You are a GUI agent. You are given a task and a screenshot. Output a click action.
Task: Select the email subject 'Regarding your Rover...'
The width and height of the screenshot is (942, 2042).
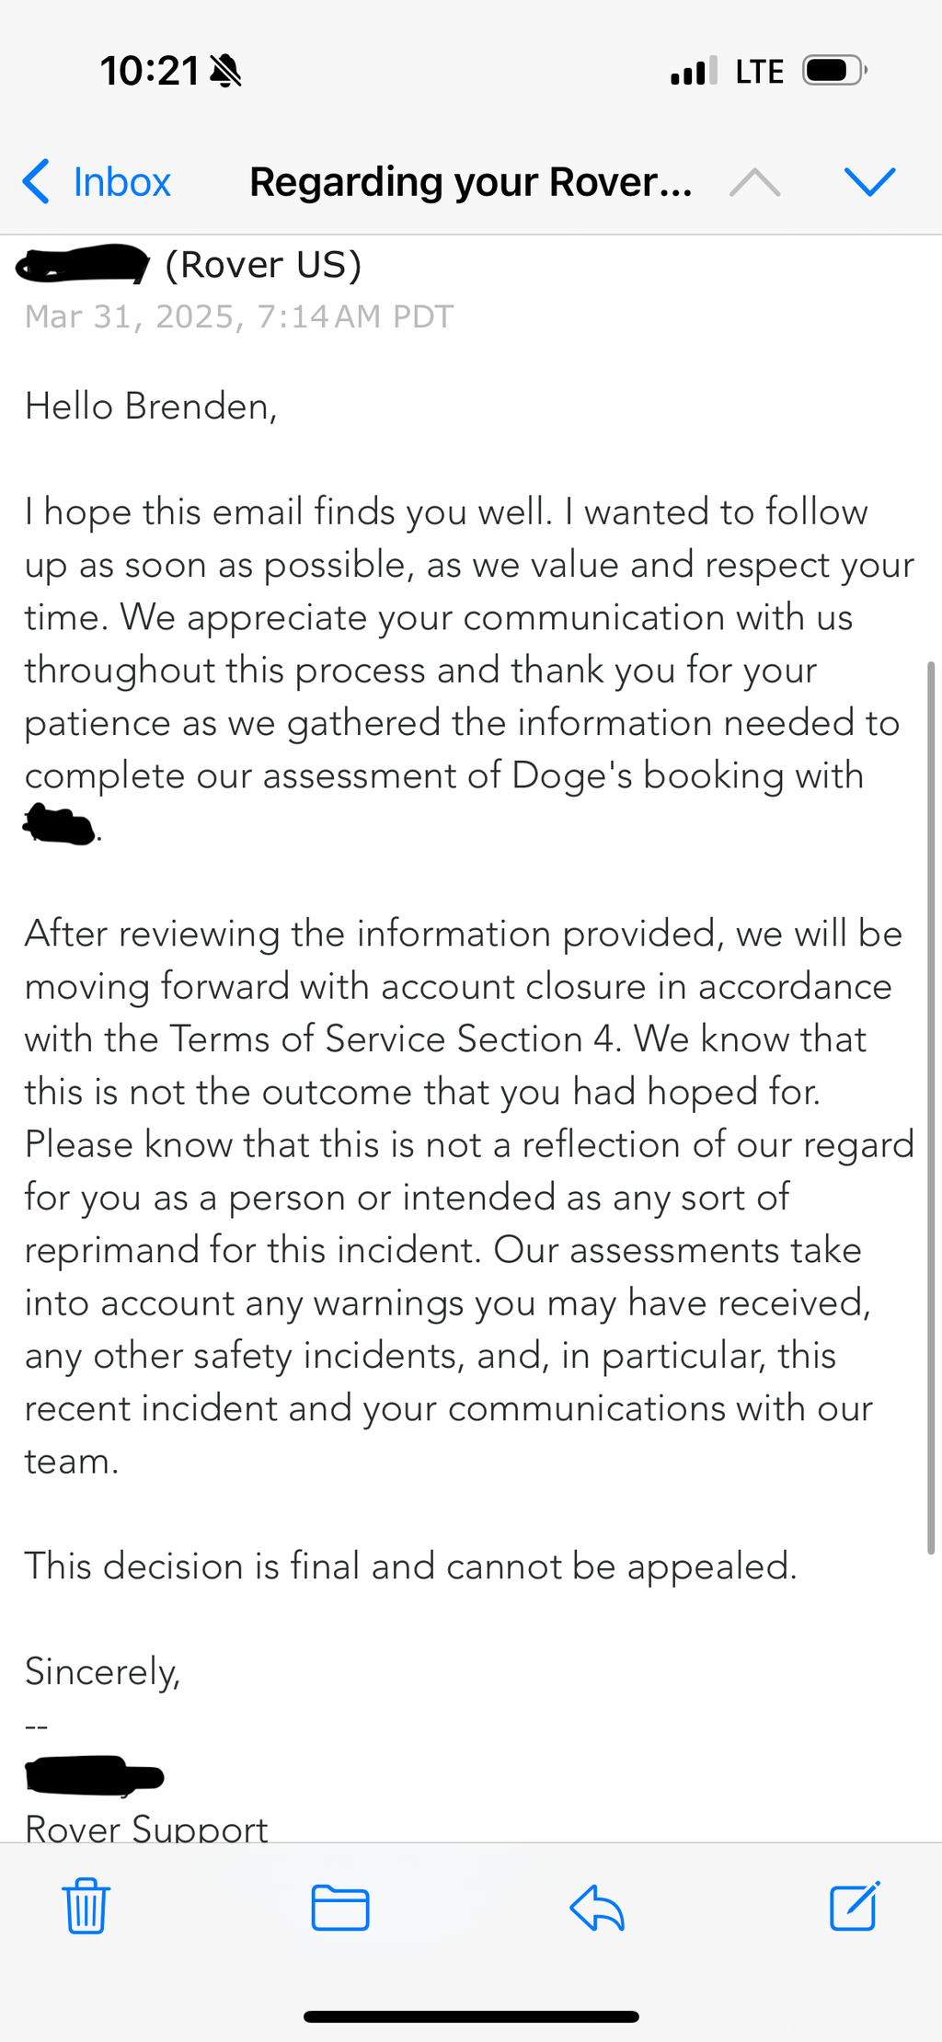[x=469, y=181]
